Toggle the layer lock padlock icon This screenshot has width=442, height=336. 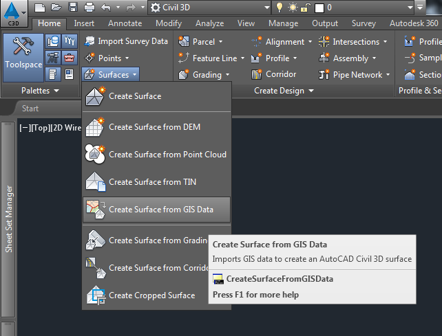(305, 8)
